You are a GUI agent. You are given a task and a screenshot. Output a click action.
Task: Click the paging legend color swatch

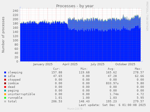click(5, 91)
